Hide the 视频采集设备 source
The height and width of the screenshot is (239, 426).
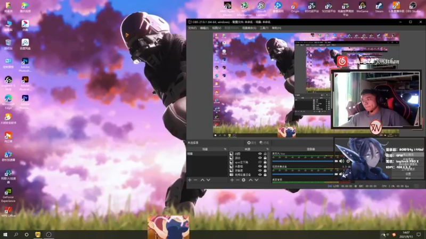(x=260, y=175)
